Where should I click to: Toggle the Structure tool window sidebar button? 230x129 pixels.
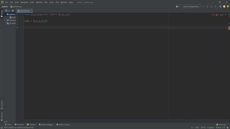click(x=2, y=105)
